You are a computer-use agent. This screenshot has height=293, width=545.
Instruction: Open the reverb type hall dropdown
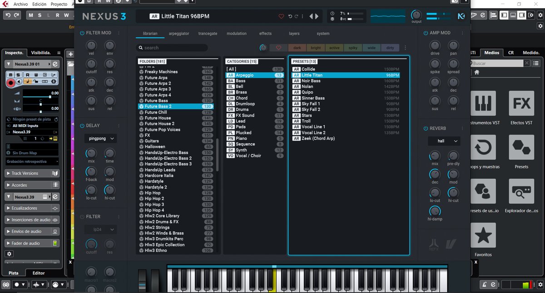444,141
